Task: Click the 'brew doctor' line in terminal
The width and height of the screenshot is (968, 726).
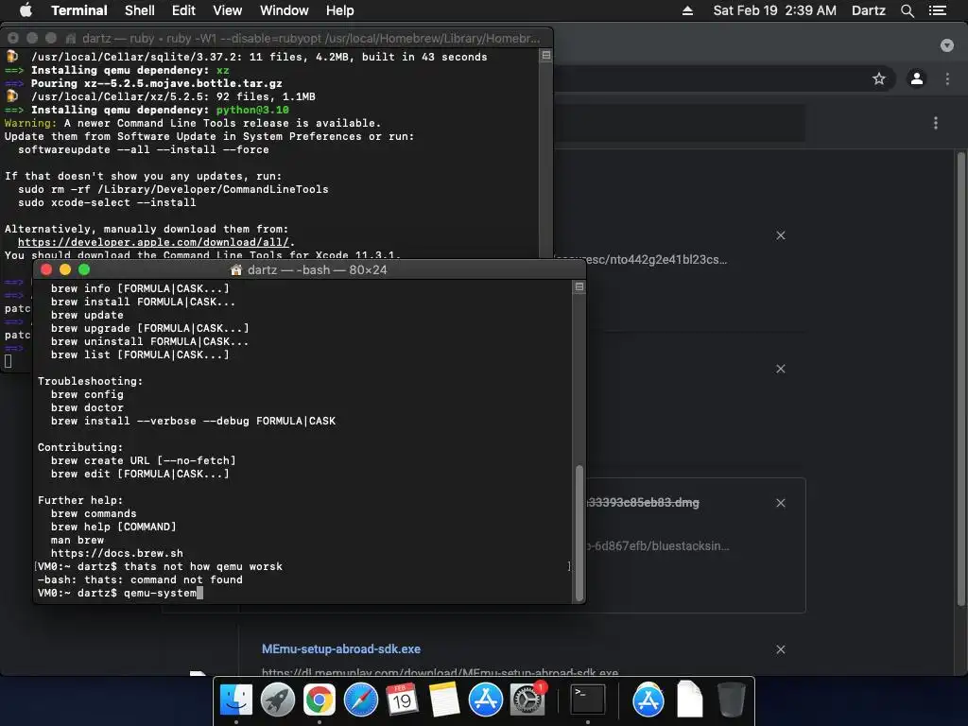Action: click(87, 407)
